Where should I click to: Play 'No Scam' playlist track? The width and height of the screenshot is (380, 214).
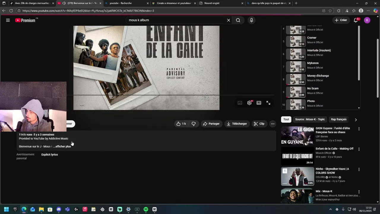(x=321, y=92)
